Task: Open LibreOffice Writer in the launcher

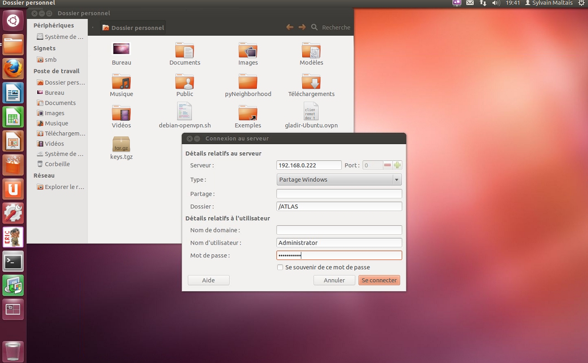Action: (13, 93)
